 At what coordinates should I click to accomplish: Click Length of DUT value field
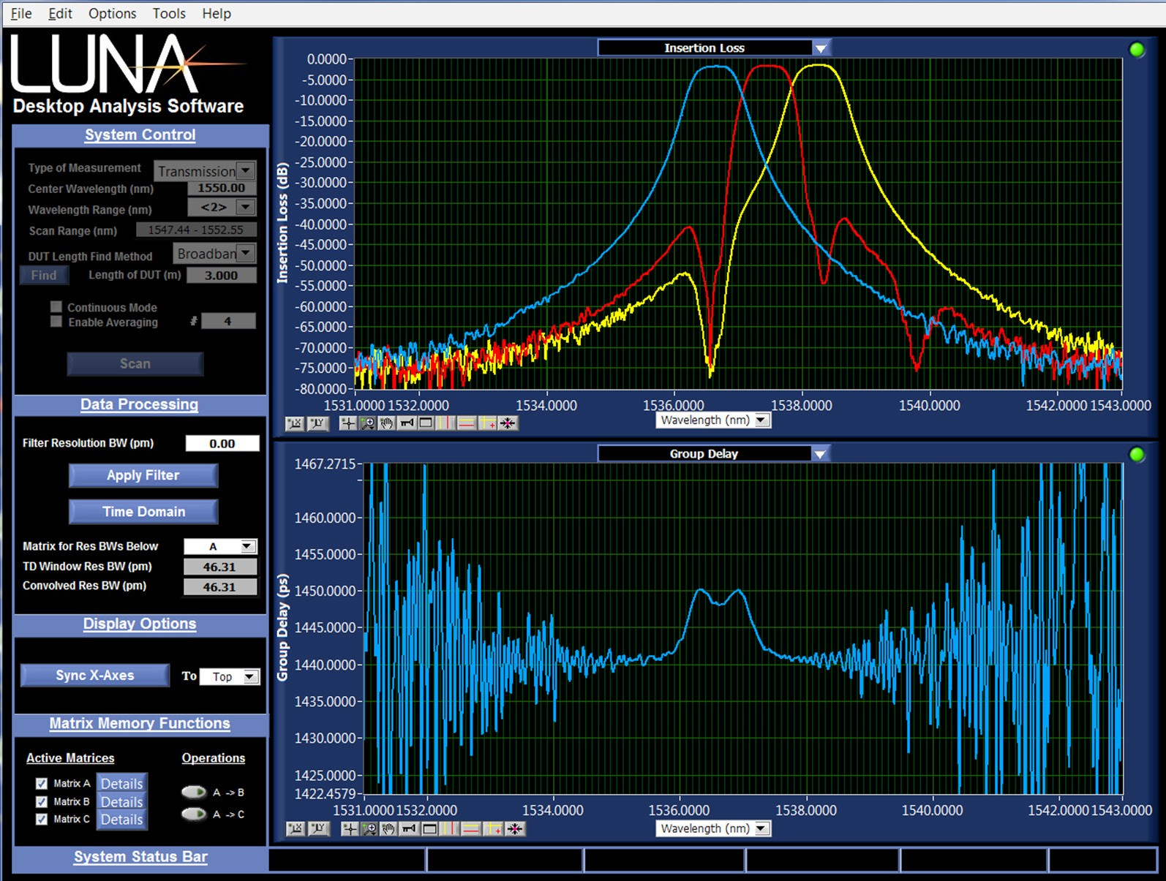click(222, 276)
